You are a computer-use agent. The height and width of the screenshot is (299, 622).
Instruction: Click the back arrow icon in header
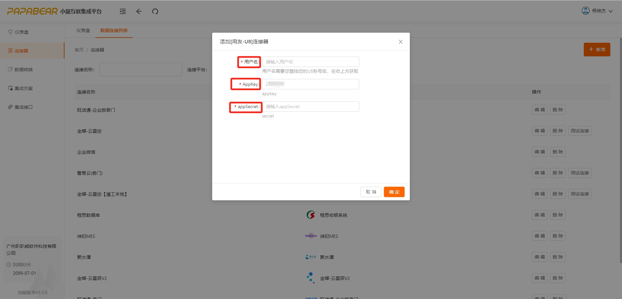(139, 11)
